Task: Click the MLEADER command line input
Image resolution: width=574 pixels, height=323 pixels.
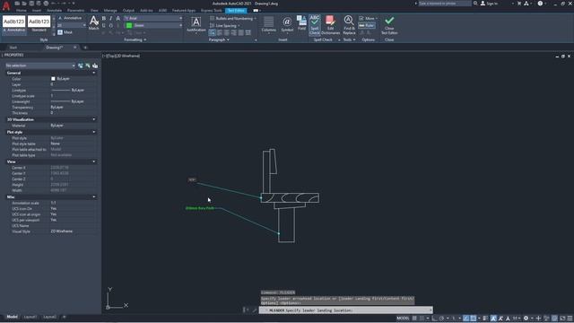Action: coord(346,310)
